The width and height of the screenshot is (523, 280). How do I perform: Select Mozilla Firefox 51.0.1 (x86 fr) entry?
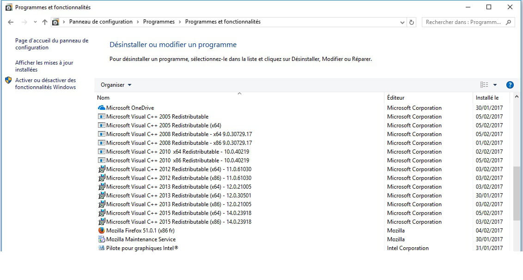(x=302, y=230)
